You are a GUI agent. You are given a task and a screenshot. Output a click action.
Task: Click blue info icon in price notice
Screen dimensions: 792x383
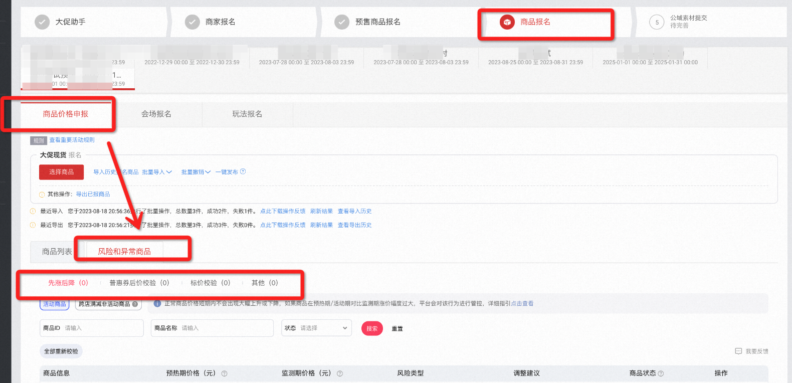157,303
